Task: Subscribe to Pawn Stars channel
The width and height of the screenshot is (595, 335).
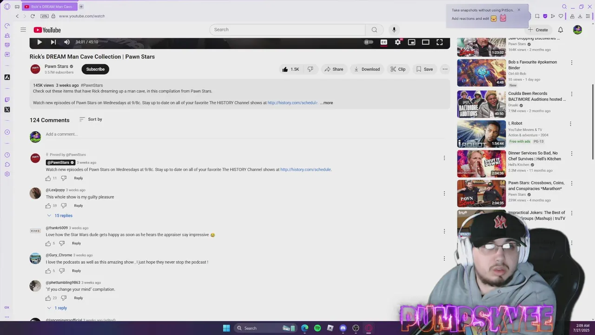Action: coord(95,69)
